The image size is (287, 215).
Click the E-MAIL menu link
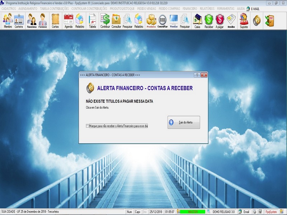(x=255, y=9)
